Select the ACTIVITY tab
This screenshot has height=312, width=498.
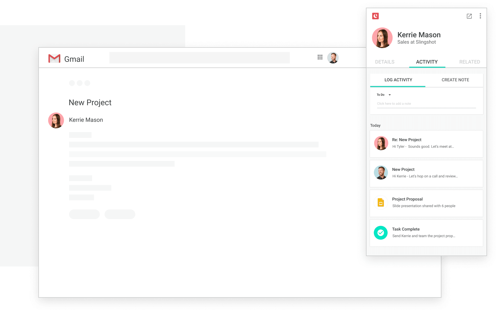[x=427, y=62]
